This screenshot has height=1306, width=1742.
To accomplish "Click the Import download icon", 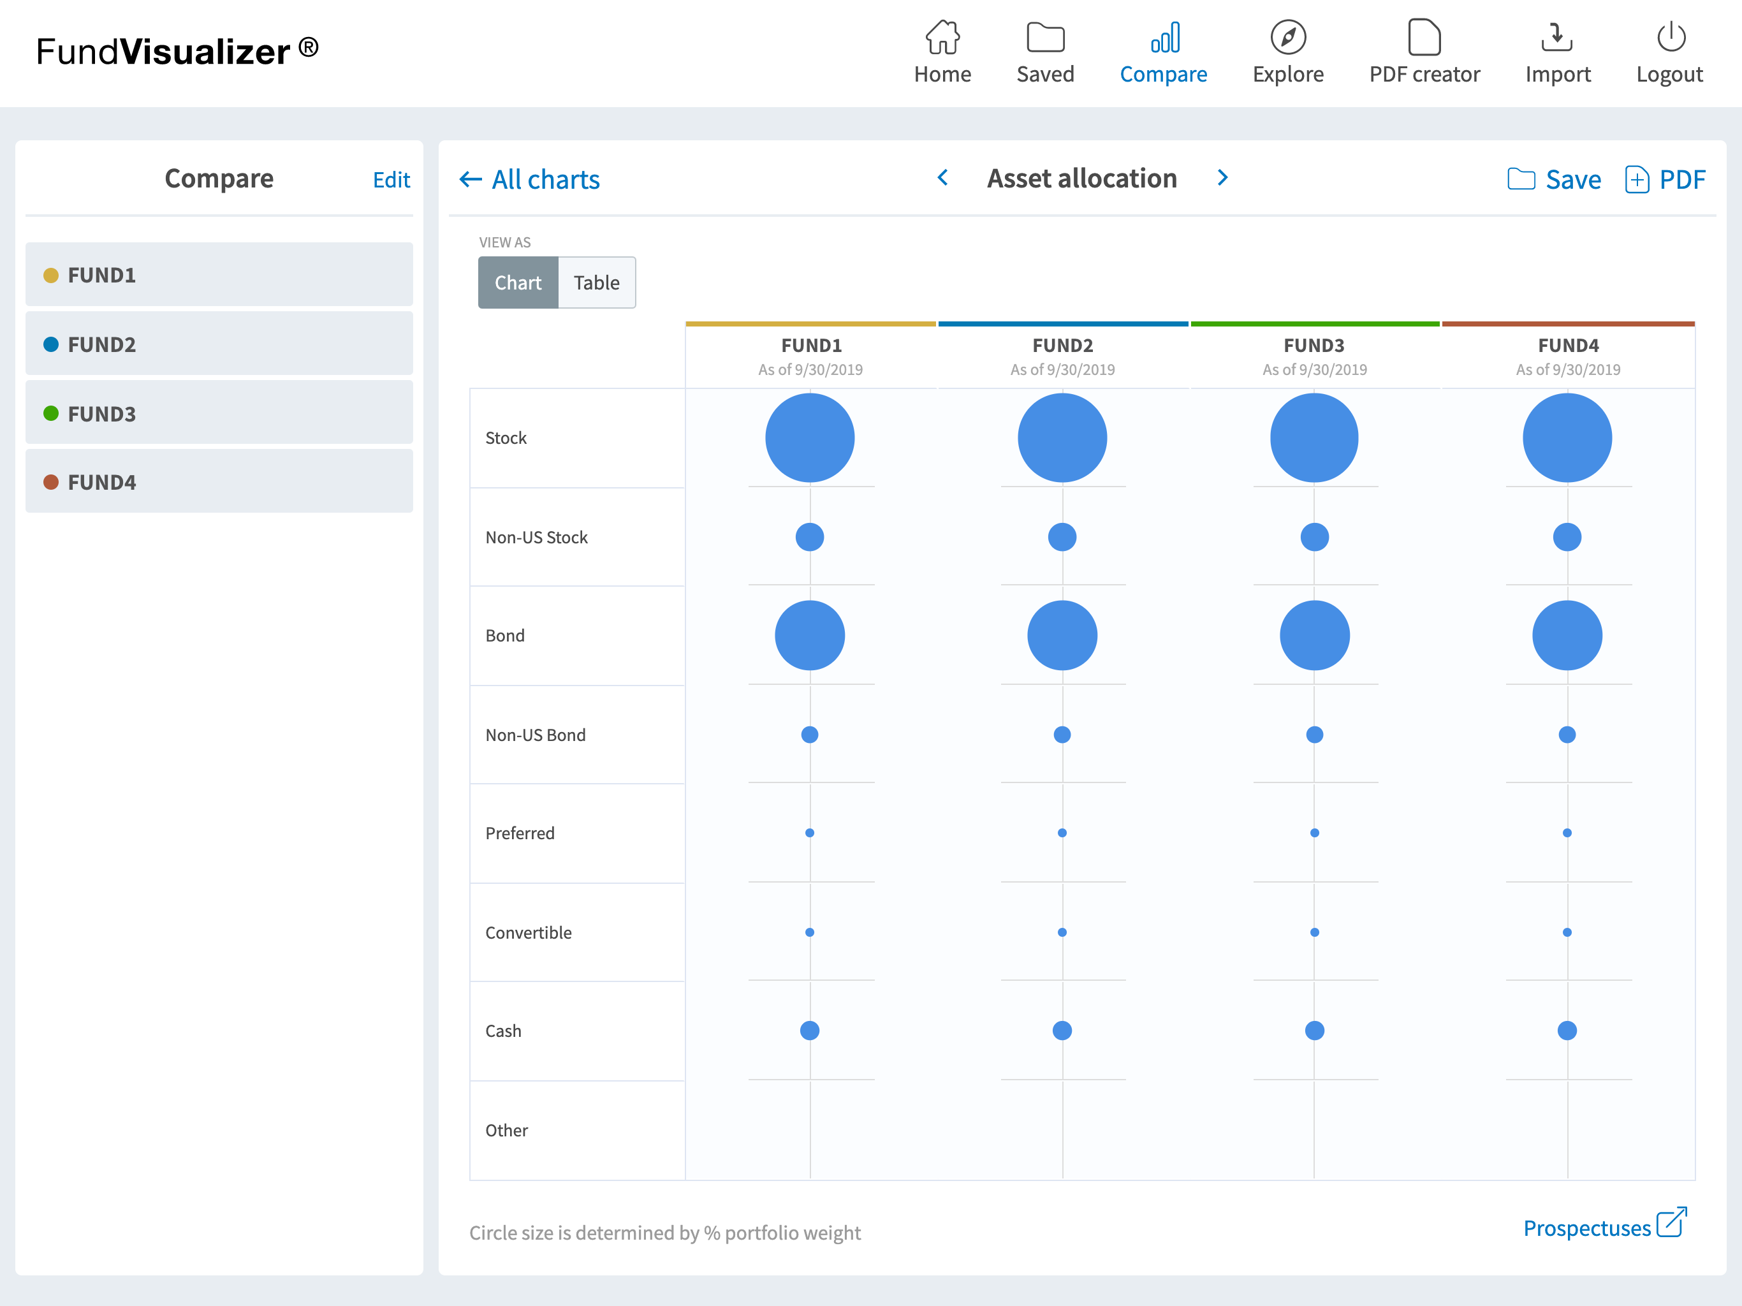I will 1556,37.
